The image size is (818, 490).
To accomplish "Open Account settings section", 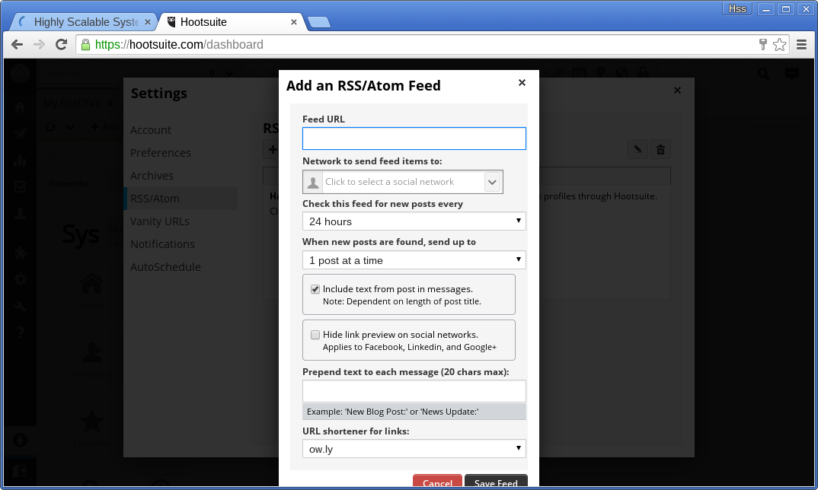I will click(x=151, y=130).
